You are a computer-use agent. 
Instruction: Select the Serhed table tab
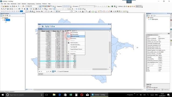pyautogui.click(x=41, y=74)
